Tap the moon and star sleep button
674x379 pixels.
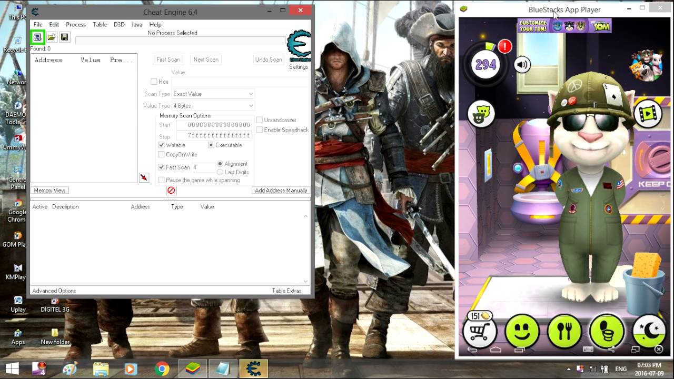(649, 332)
